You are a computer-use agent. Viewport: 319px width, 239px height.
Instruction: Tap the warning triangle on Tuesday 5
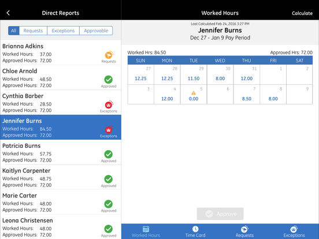pos(194,93)
